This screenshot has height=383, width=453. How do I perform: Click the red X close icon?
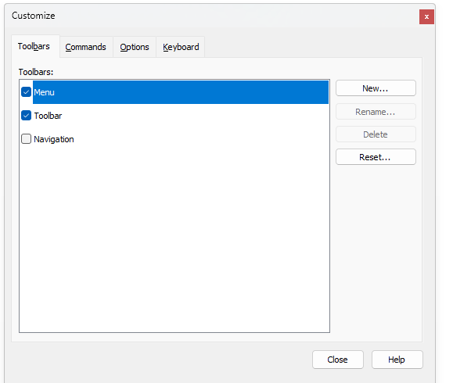pyautogui.click(x=426, y=16)
